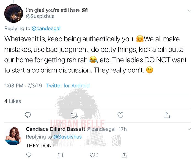This screenshot has width=195, height=159.
Task: Click the 1:08 PM 7/3/19 timestamp
Action: (23, 86)
